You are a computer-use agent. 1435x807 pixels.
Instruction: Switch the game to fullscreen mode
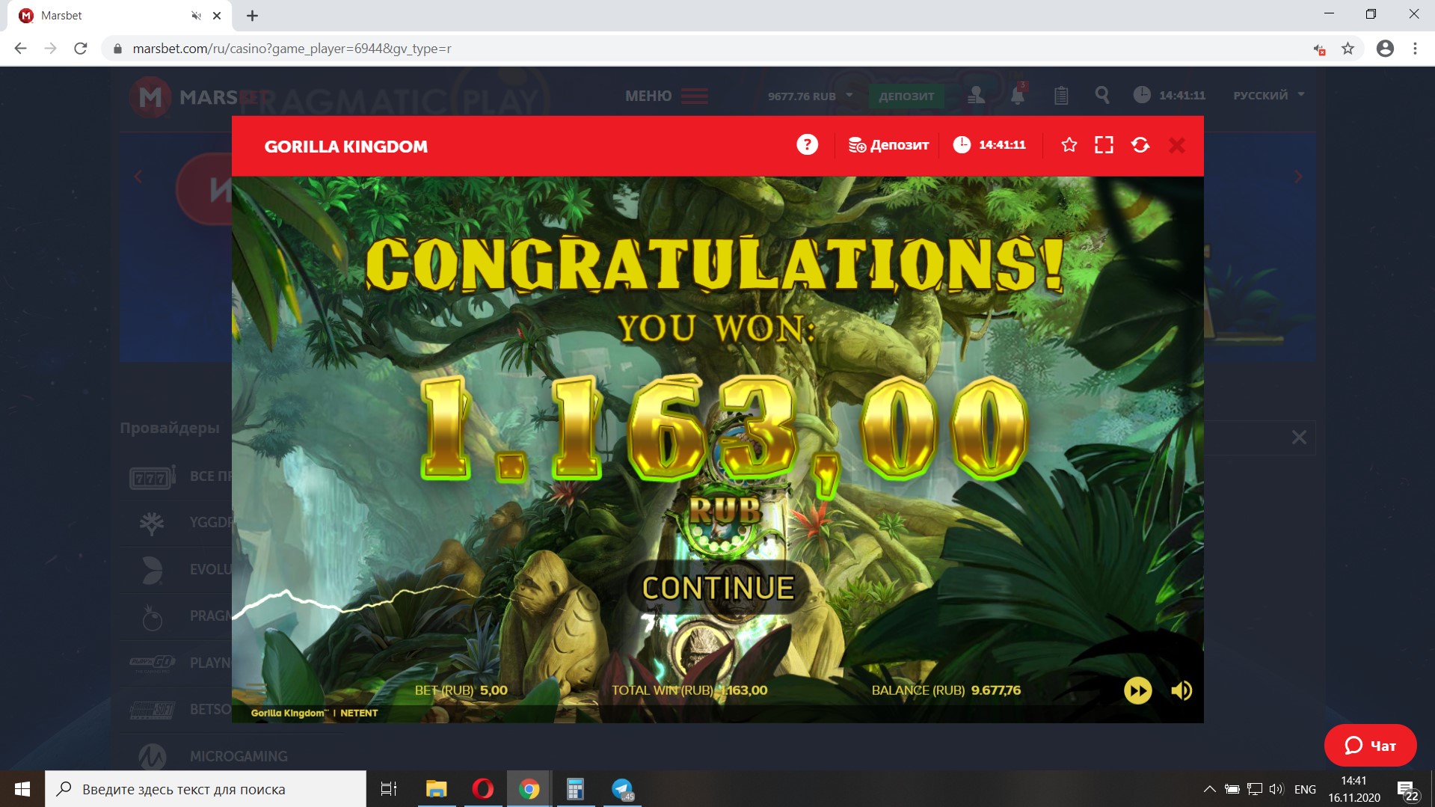click(x=1104, y=145)
